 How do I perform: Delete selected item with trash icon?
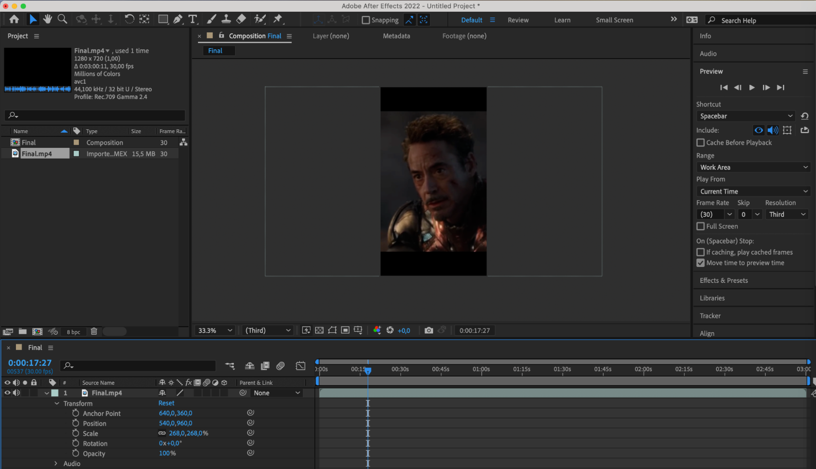[94, 331]
